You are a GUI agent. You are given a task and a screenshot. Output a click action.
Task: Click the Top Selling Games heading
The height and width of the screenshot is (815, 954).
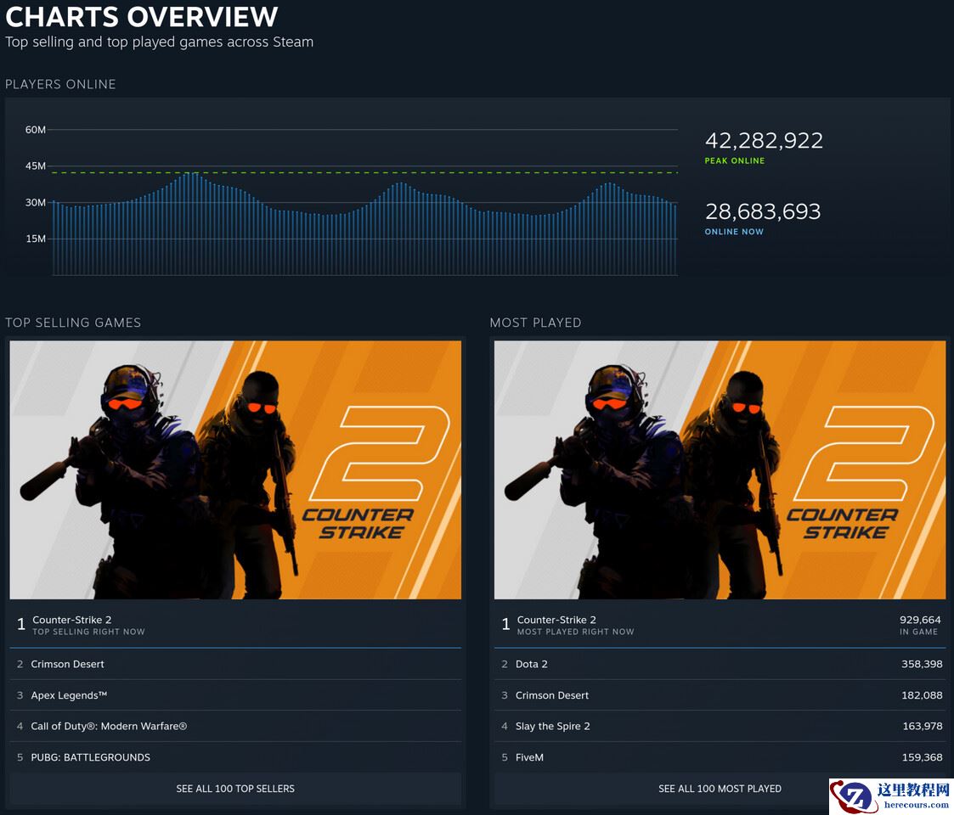(73, 323)
